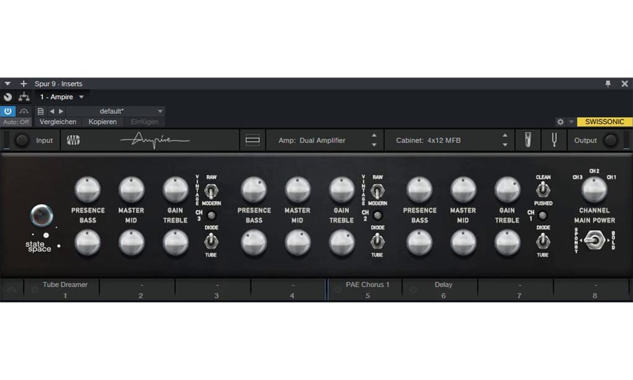Open the tuner fork icon
The image size is (633, 380).
(554, 140)
